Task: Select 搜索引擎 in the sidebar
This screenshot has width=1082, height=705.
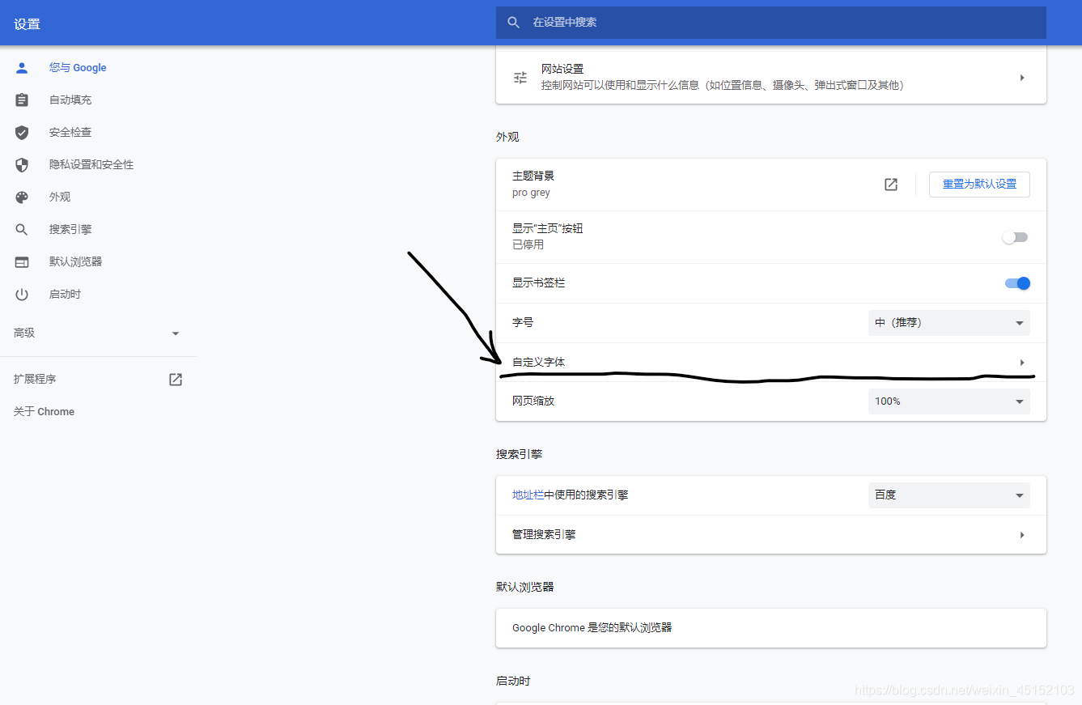Action: tap(70, 230)
